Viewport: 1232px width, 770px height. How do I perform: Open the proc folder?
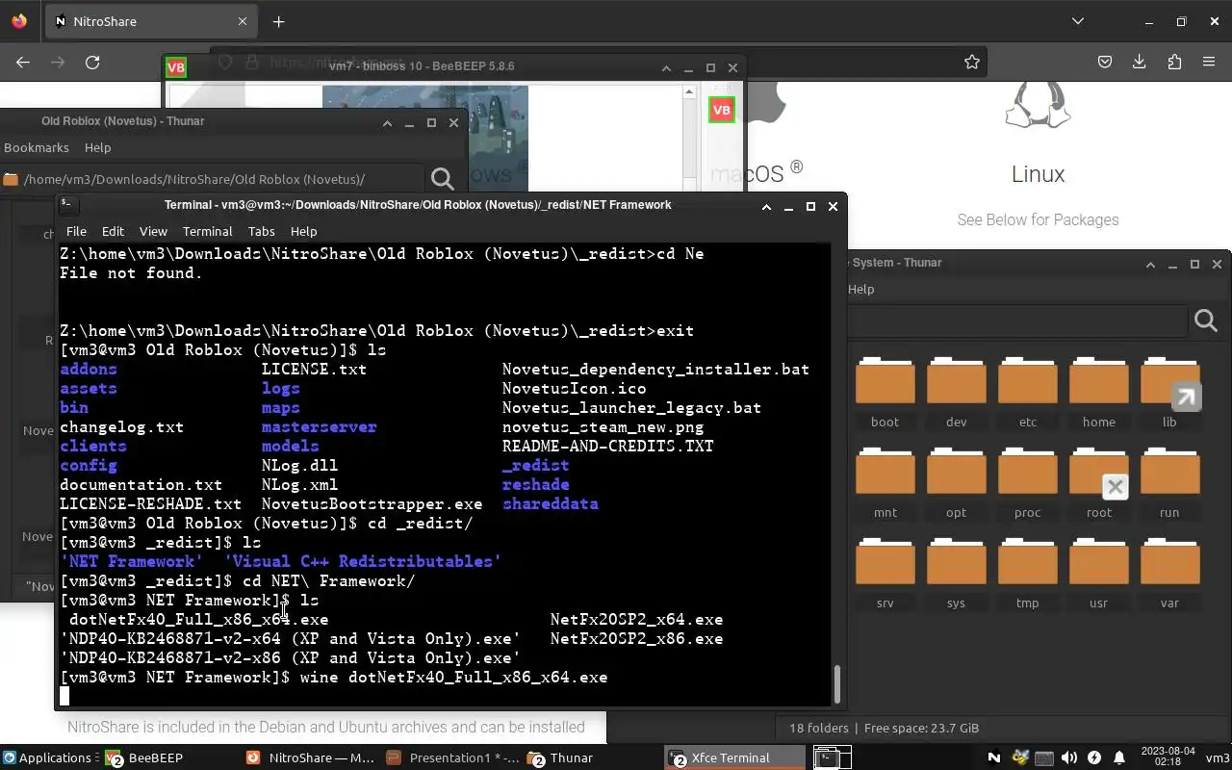(1027, 483)
